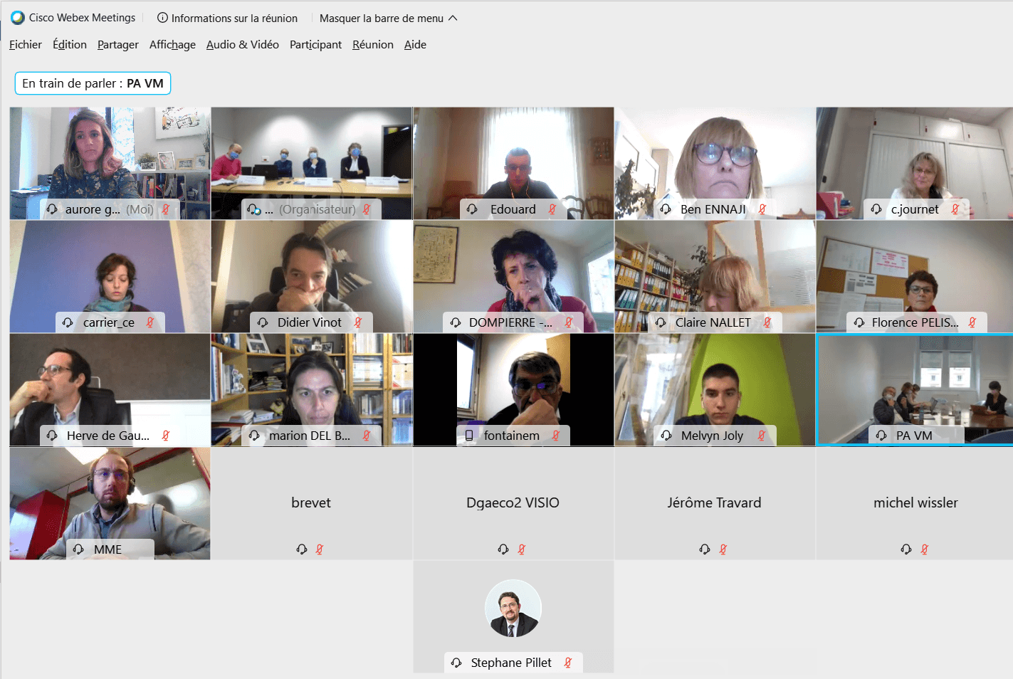Select Didier Vinot's video tile
The width and height of the screenshot is (1013, 679).
point(311,277)
